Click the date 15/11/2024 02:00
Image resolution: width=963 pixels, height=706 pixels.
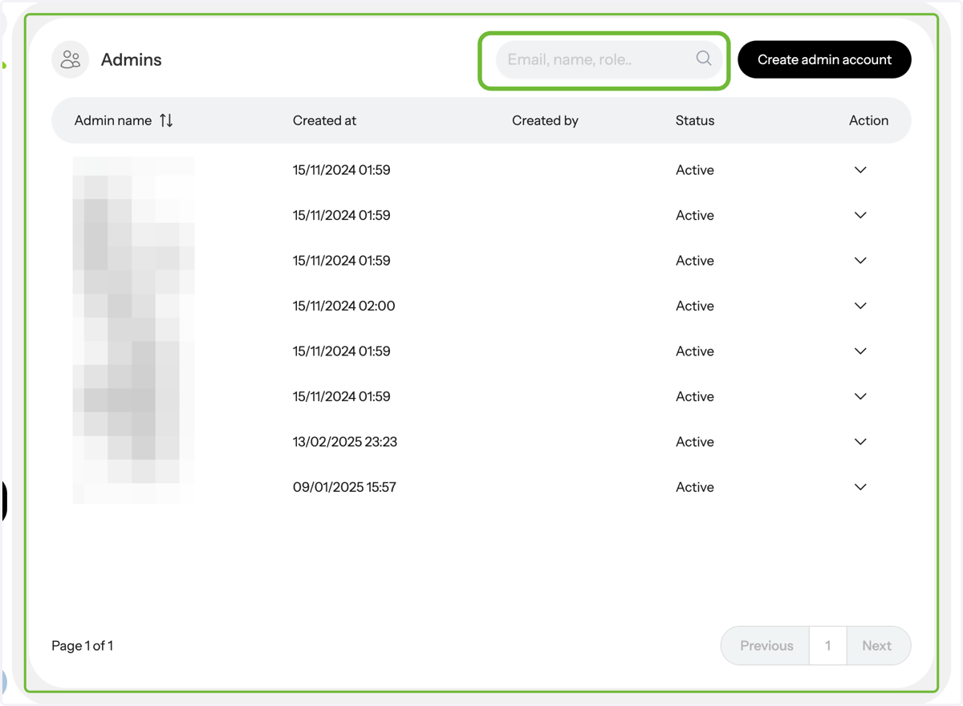pos(343,306)
